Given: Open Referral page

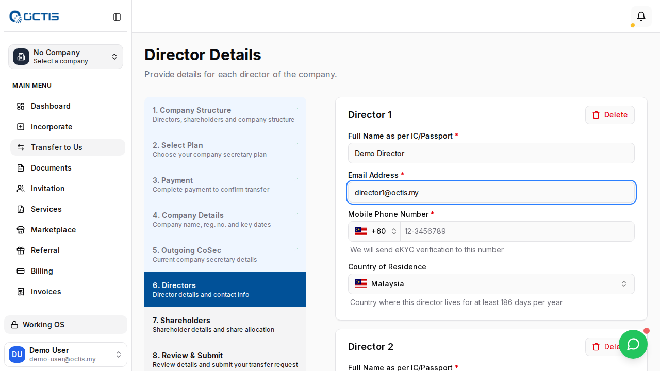Looking at the screenshot, I should [x=68, y=250].
